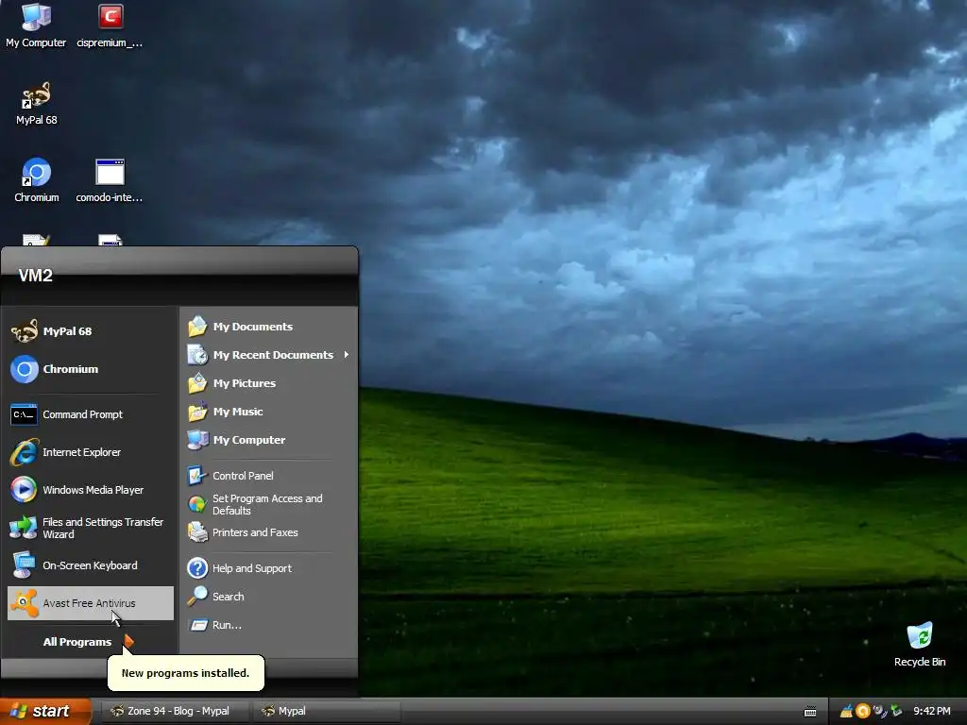Launch Avast Free Antivirus
This screenshot has width=967, height=725.
(x=90, y=603)
